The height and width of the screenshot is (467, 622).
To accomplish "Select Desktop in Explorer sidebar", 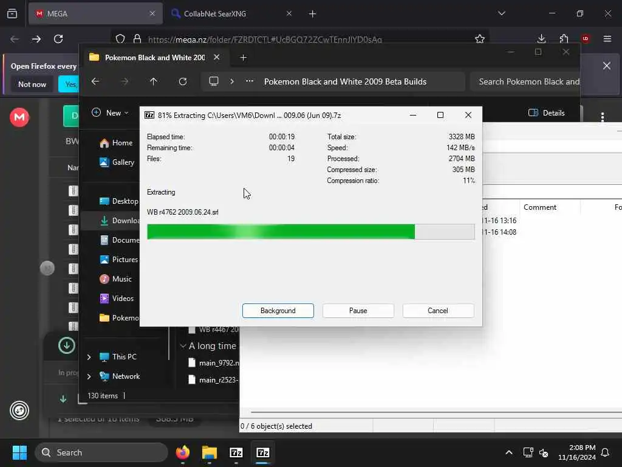I will coord(118,201).
